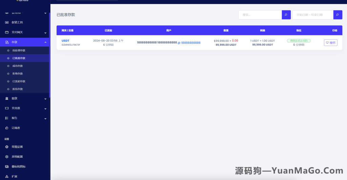Click the 支付网关 card icon
The width and height of the screenshot is (347, 180).
[7, 32]
